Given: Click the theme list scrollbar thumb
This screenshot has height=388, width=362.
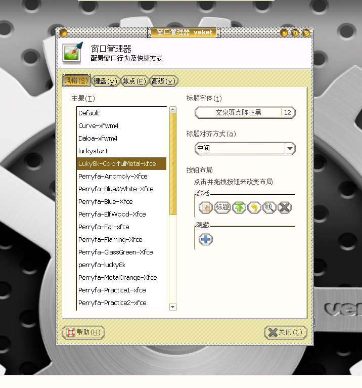Looking at the screenshot, I should tap(173, 164).
